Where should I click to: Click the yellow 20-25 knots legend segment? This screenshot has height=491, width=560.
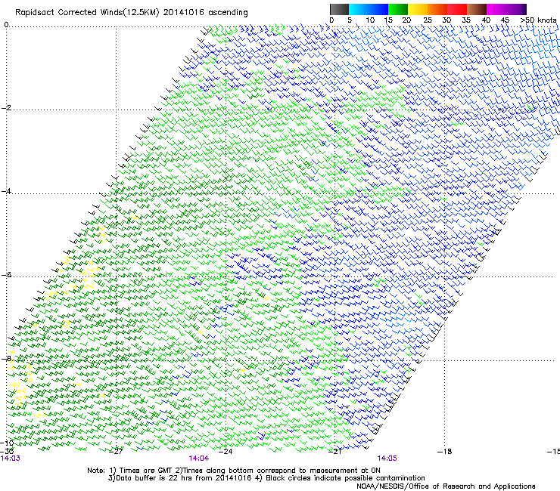[x=418, y=9]
